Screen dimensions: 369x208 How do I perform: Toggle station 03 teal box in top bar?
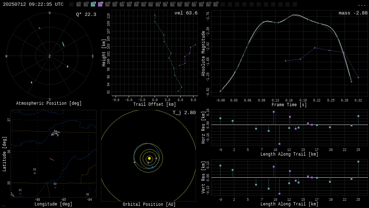point(93,4)
